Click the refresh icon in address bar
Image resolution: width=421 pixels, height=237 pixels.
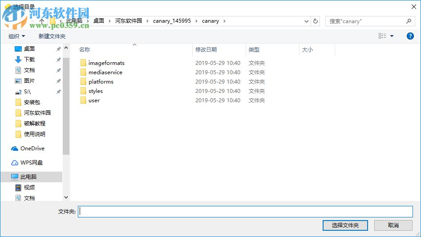[x=316, y=21]
